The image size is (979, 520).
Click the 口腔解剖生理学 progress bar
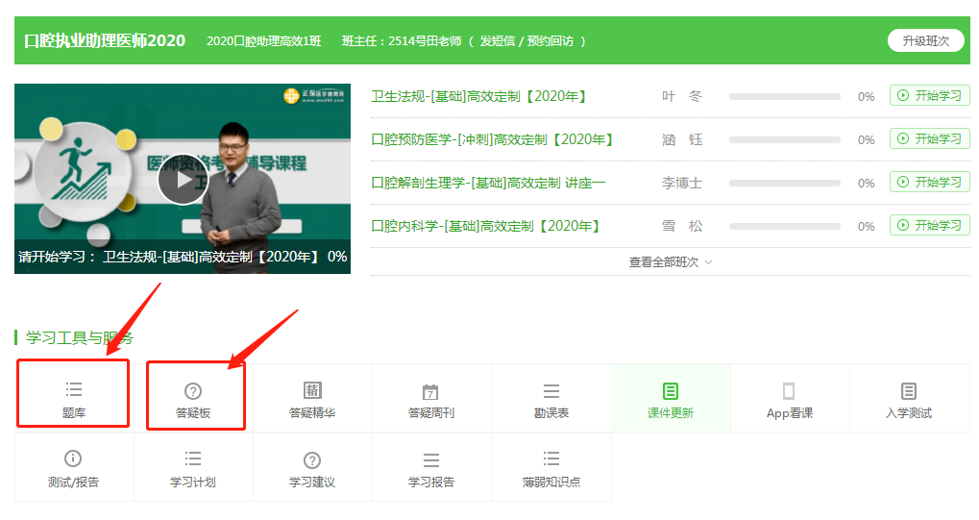(x=784, y=183)
